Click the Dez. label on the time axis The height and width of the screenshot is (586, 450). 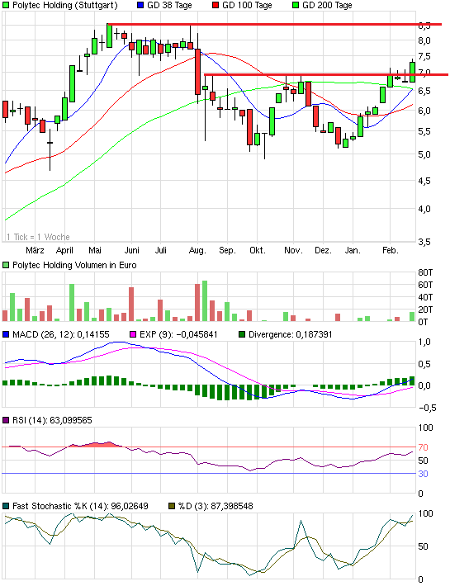pos(324,250)
